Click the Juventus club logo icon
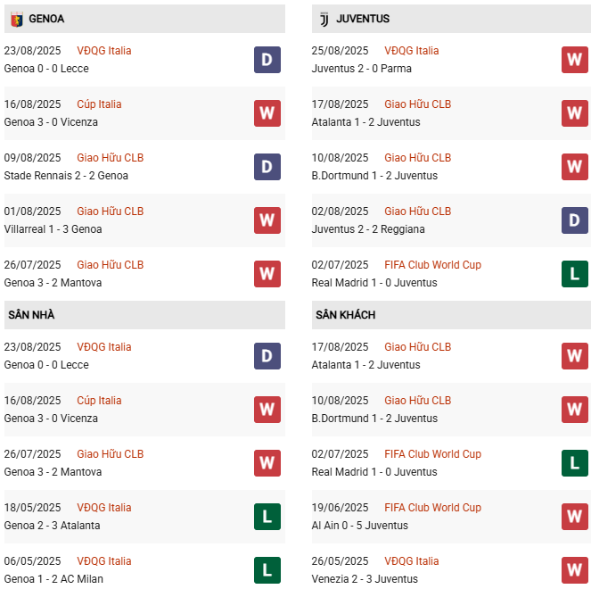Viewport: 591px width, 589px height. coord(324,19)
